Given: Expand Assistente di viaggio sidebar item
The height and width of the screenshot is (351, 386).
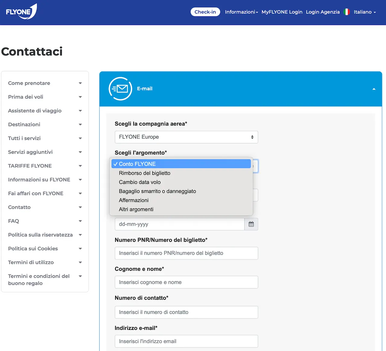Looking at the screenshot, I should tap(45, 111).
